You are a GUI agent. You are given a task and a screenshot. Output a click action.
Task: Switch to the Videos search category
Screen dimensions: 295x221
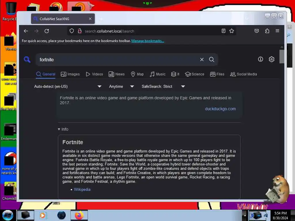point(94,74)
